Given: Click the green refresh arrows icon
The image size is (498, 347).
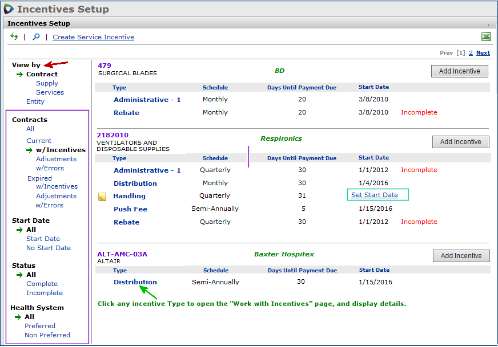Looking at the screenshot, I should point(14,37).
